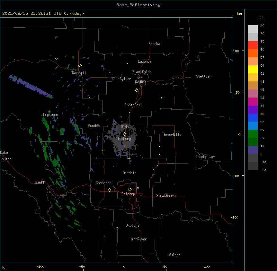Click the yellow diamond marker above Calgary label

(130, 190)
